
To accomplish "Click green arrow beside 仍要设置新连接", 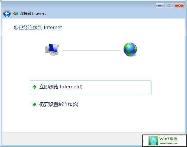I will (35, 104).
